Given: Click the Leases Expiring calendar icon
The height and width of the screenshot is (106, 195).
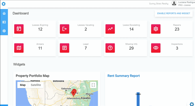Looking at the screenshot, I should [19, 29].
